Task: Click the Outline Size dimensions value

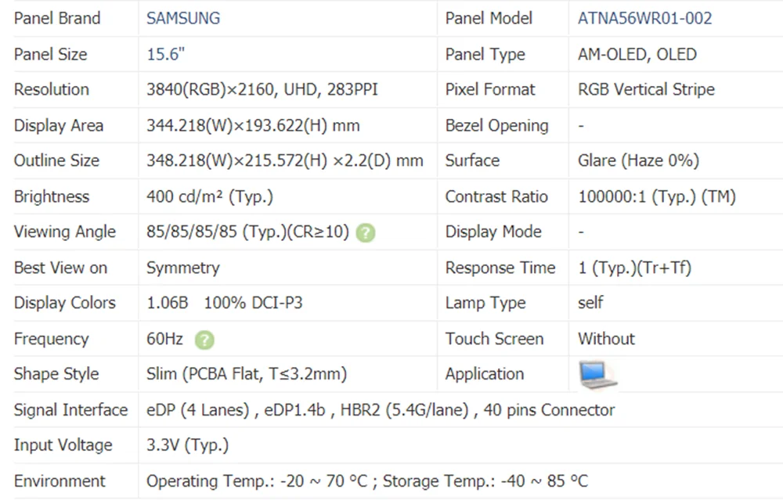Action: (284, 161)
